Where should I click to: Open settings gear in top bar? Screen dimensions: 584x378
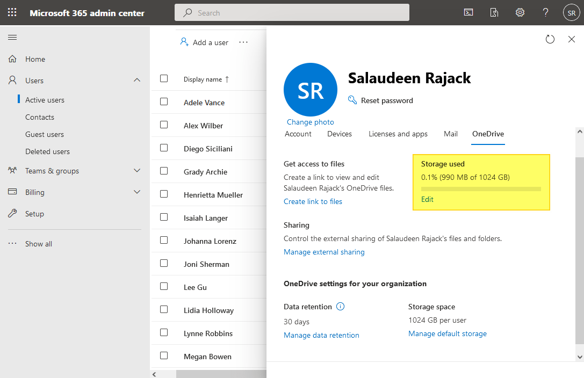pyautogui.click(x=520, y=13)
